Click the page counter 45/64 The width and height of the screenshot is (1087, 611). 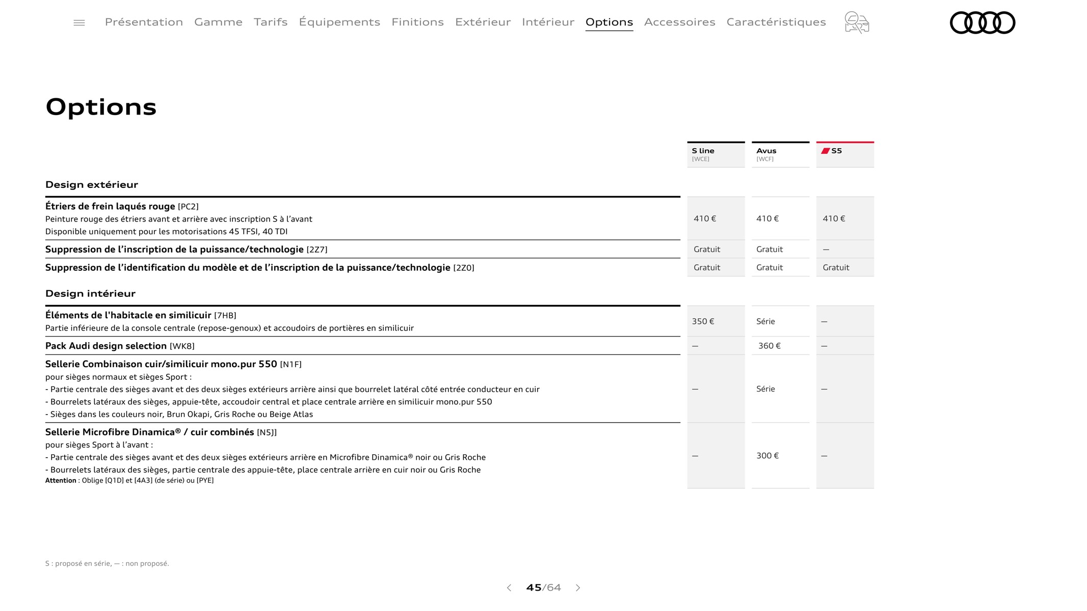coord(543,588)
